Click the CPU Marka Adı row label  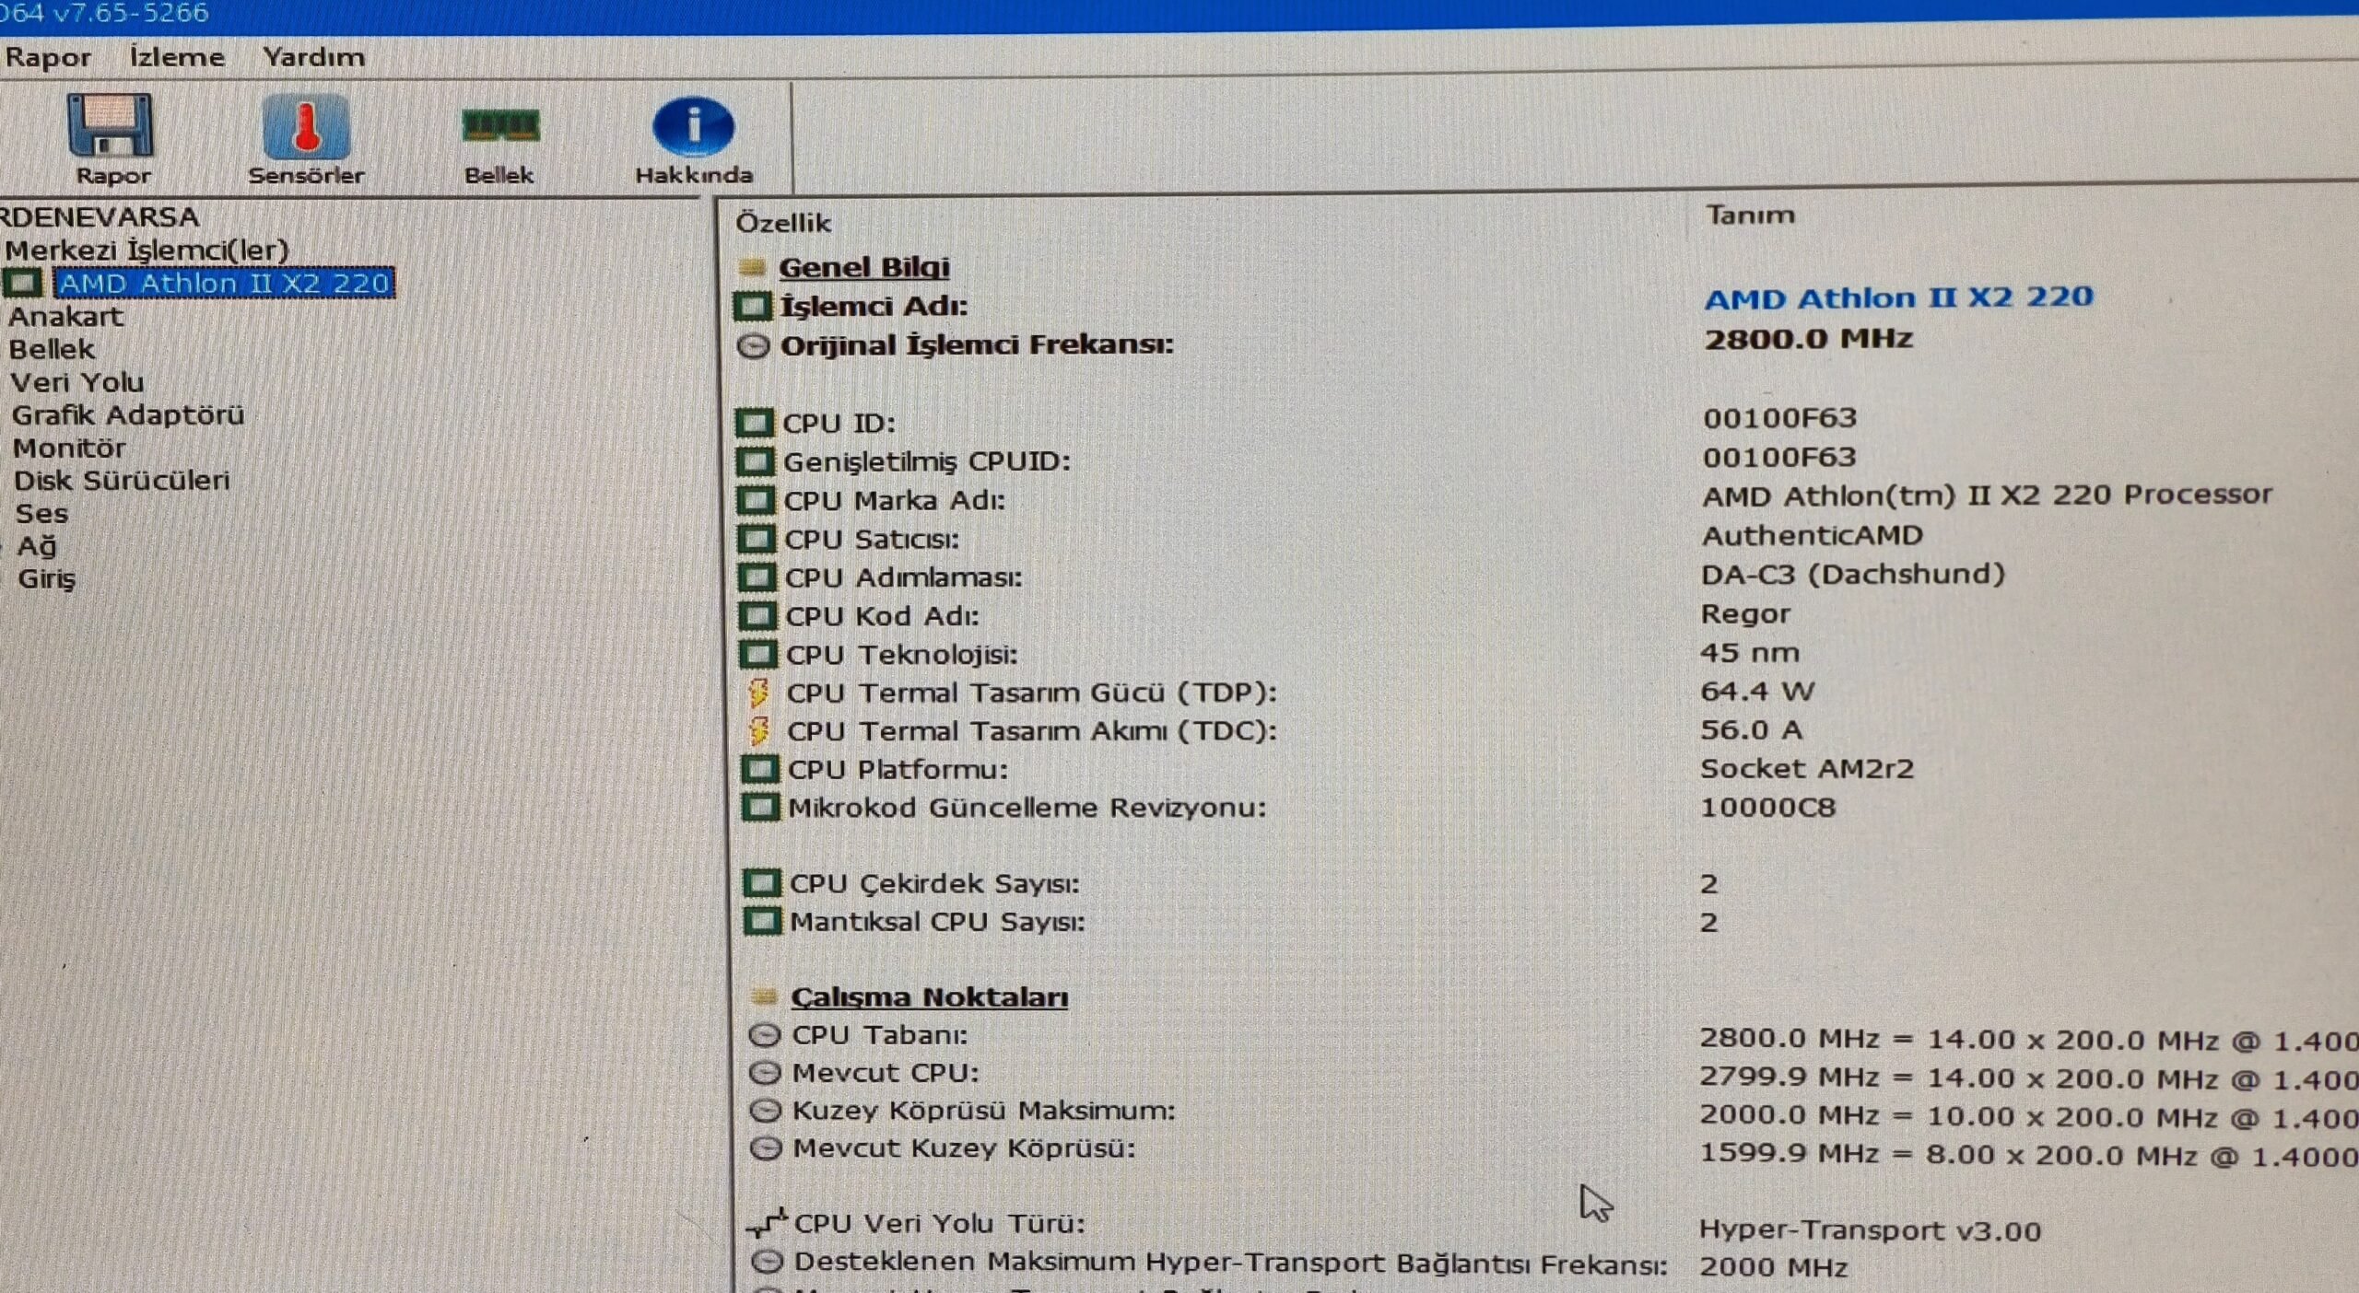894,501
